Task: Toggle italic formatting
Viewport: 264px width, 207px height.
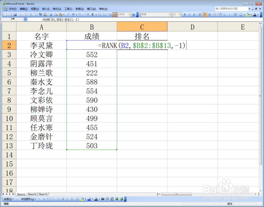Action: (x=189, y=15)
